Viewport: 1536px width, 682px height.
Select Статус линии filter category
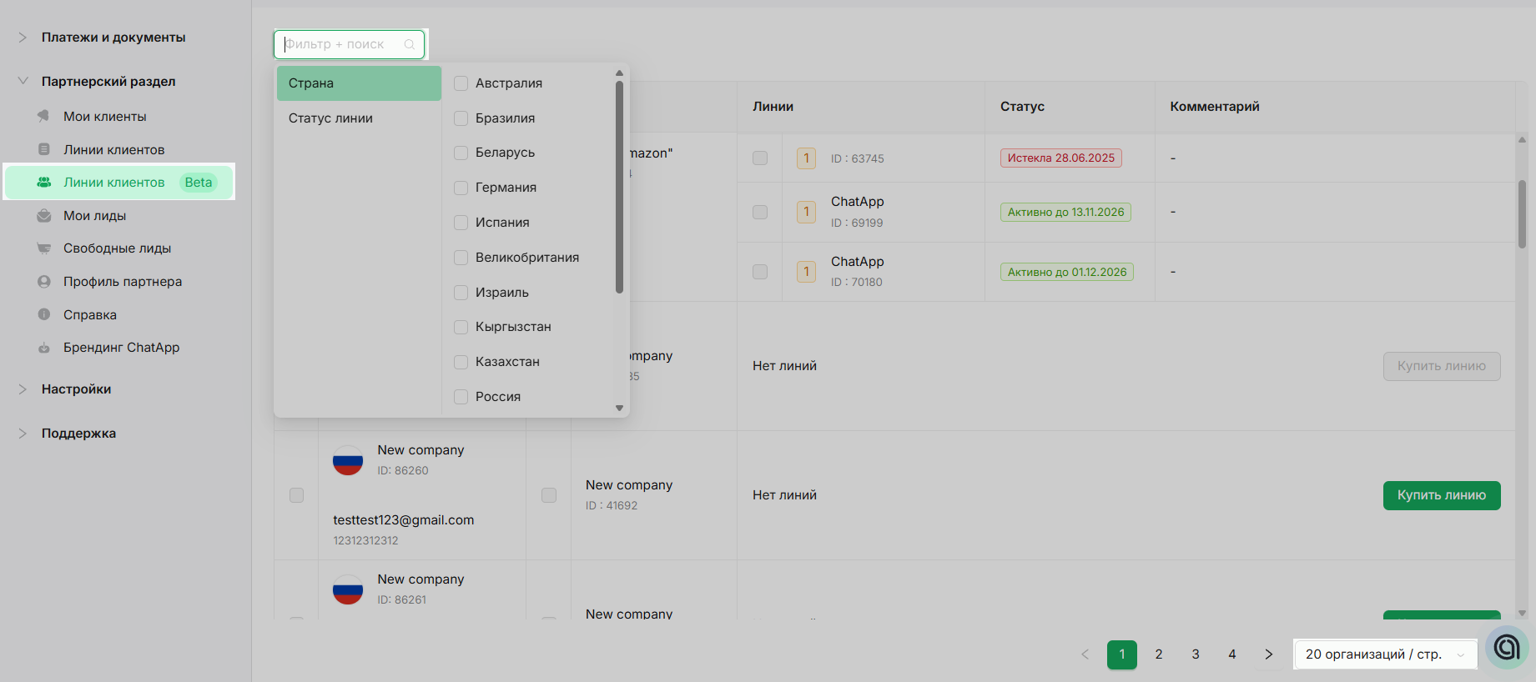click(x=331, y=118)
